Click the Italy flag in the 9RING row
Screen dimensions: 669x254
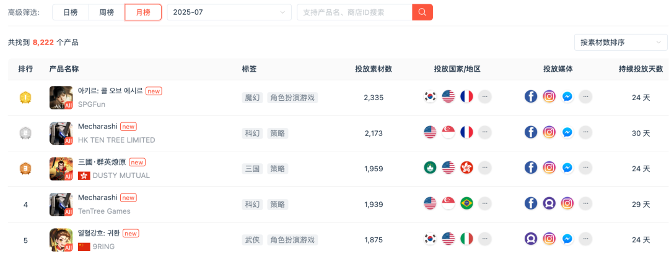tap(466, 239)
